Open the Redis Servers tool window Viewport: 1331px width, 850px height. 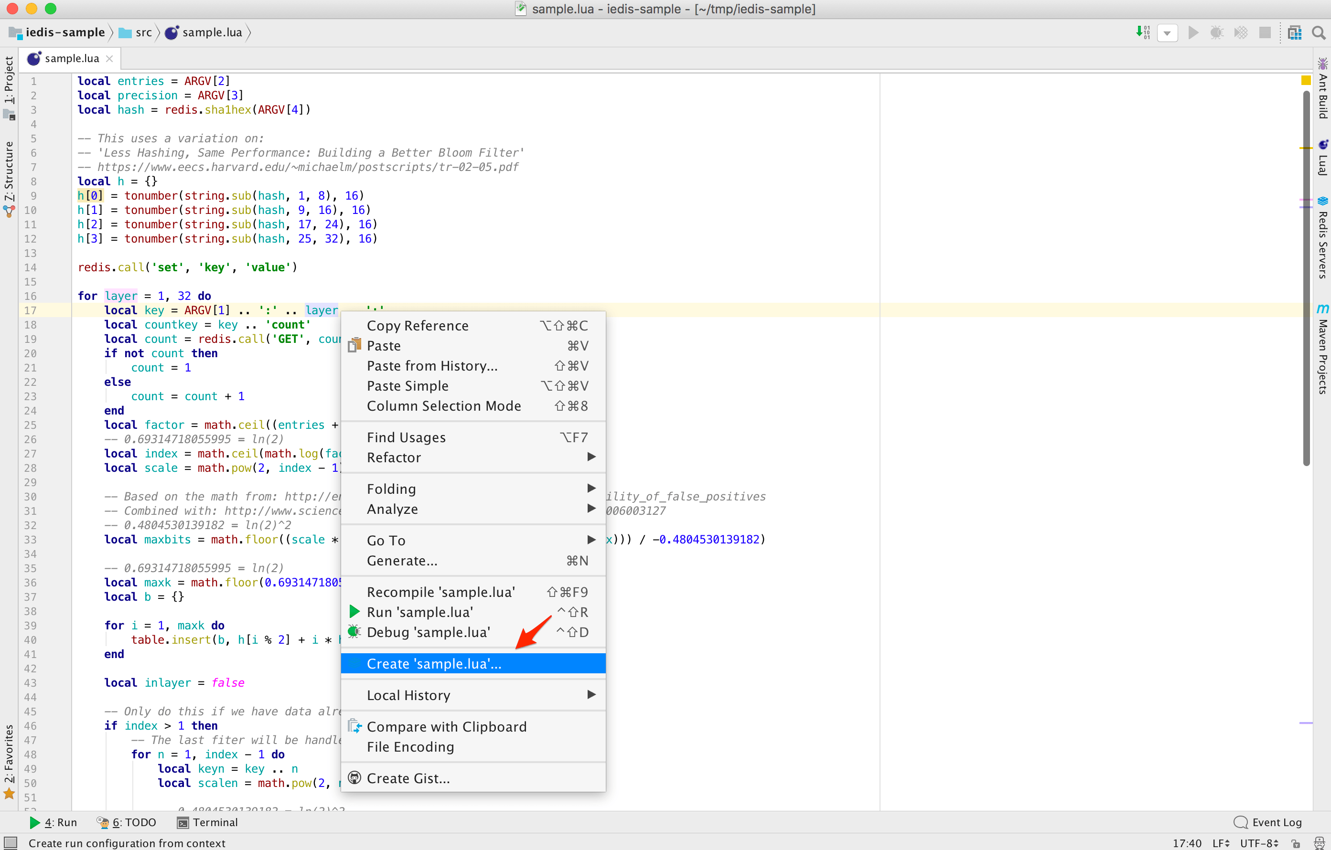pos(1322,238)
